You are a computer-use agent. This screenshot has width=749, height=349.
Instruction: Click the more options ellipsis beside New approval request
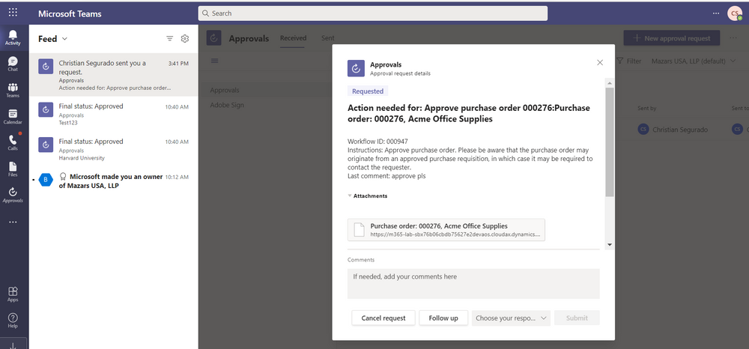coord(734,38)
